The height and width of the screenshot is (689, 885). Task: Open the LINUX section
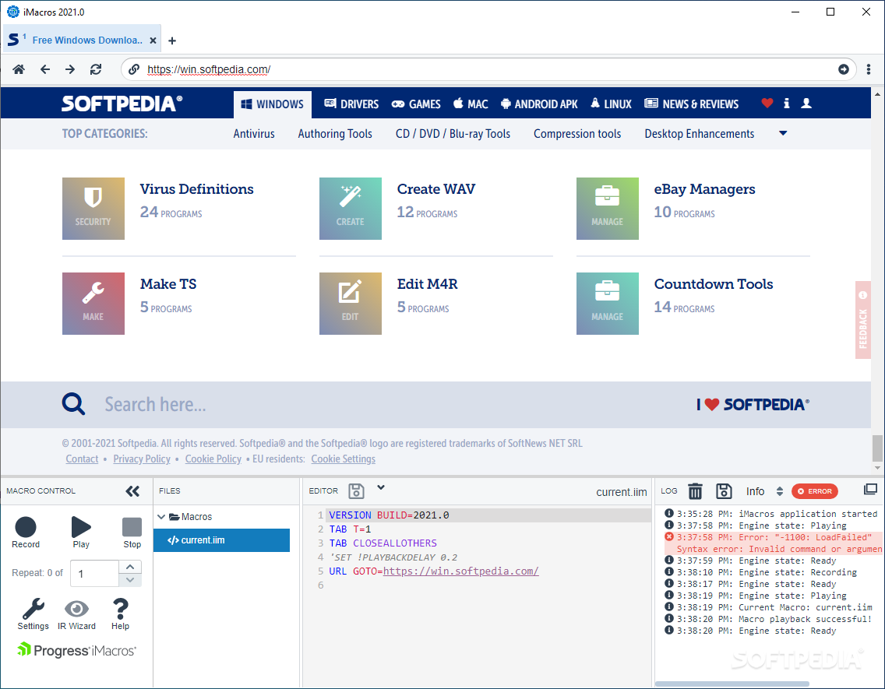pyautogui.click(x=611, y=104)
